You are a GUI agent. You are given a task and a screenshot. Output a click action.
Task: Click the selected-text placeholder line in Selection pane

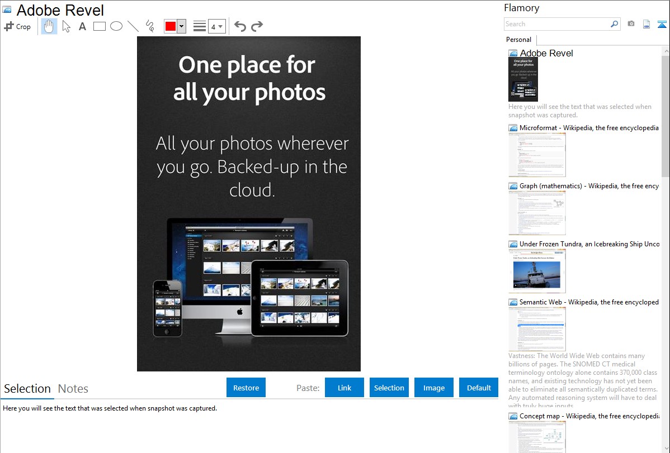[110, 408]
